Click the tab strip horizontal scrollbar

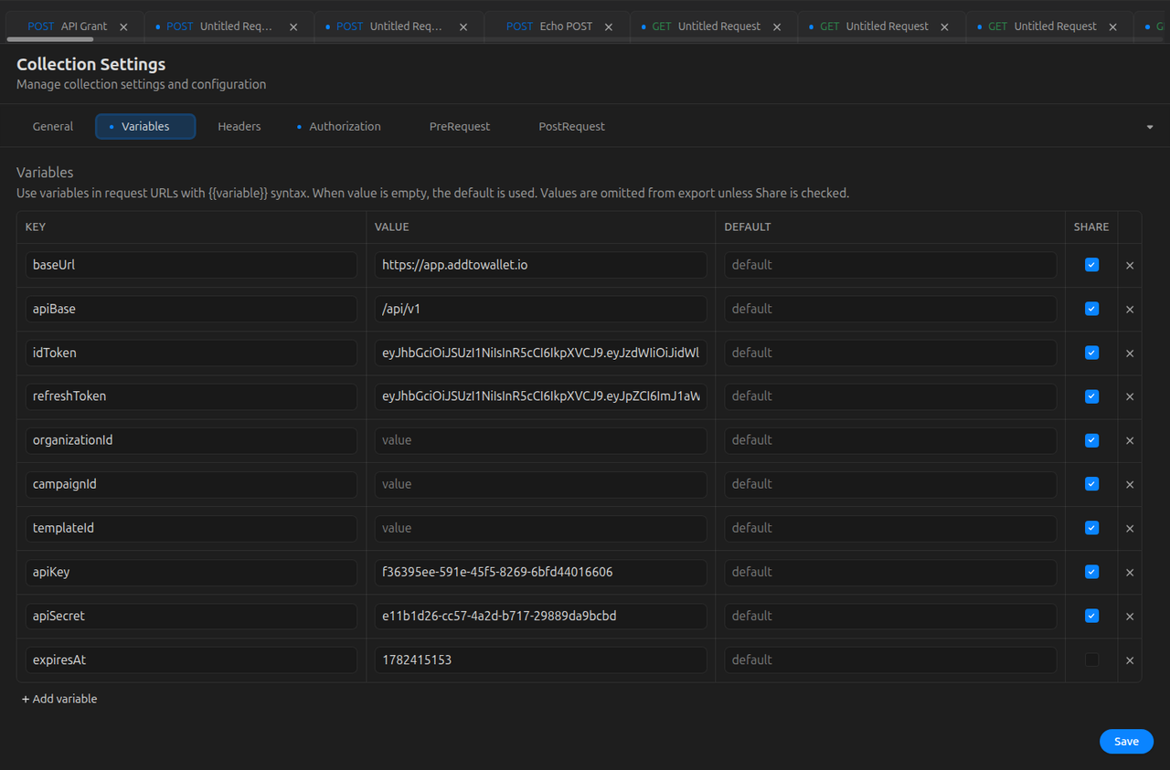coord(50,39)
